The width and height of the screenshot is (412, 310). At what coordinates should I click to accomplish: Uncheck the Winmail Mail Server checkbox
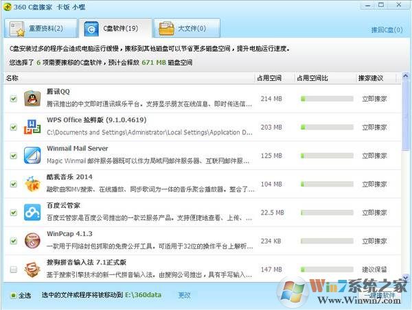click(14, 156)
